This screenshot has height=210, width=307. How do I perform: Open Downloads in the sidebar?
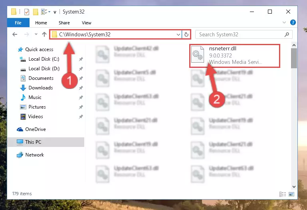pos(41,88)
